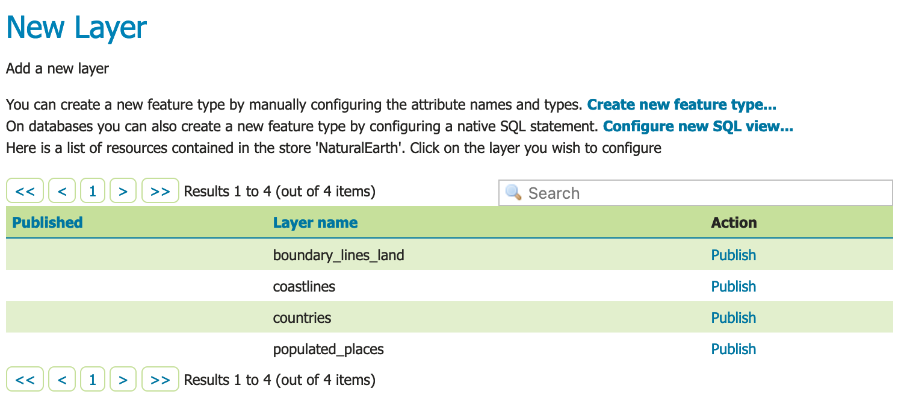The width and height of the screenshot is (898, 400).
Task: Go to next page using top > button
Action: [123, 192]
